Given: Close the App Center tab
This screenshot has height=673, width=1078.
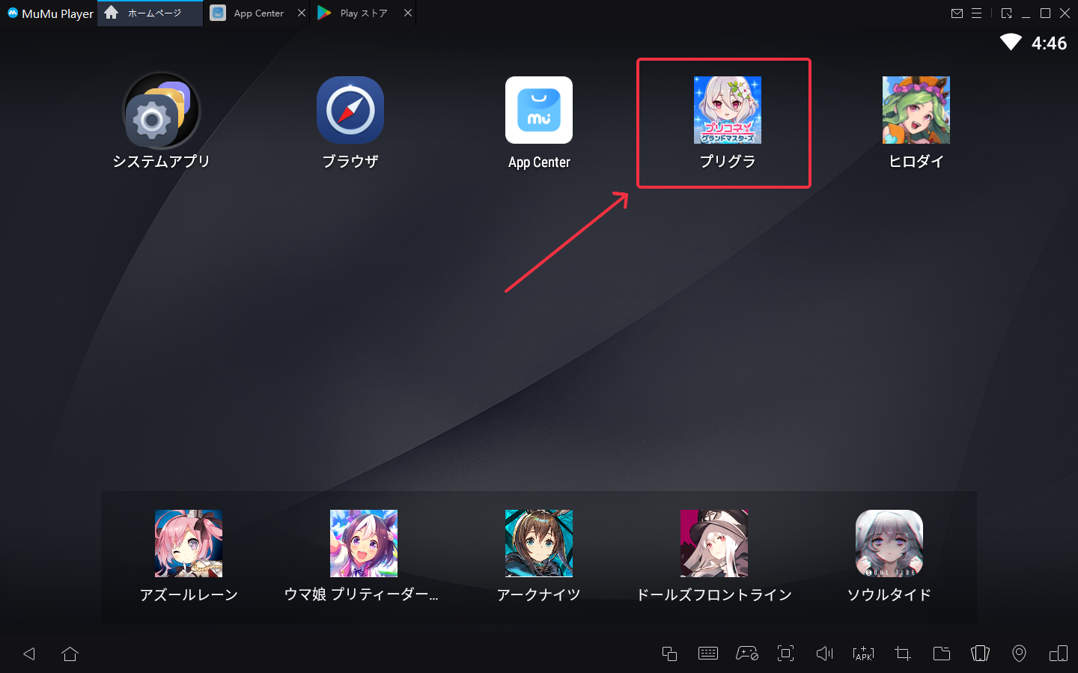Looking at the screenshot, I should (x=301, y=13).
